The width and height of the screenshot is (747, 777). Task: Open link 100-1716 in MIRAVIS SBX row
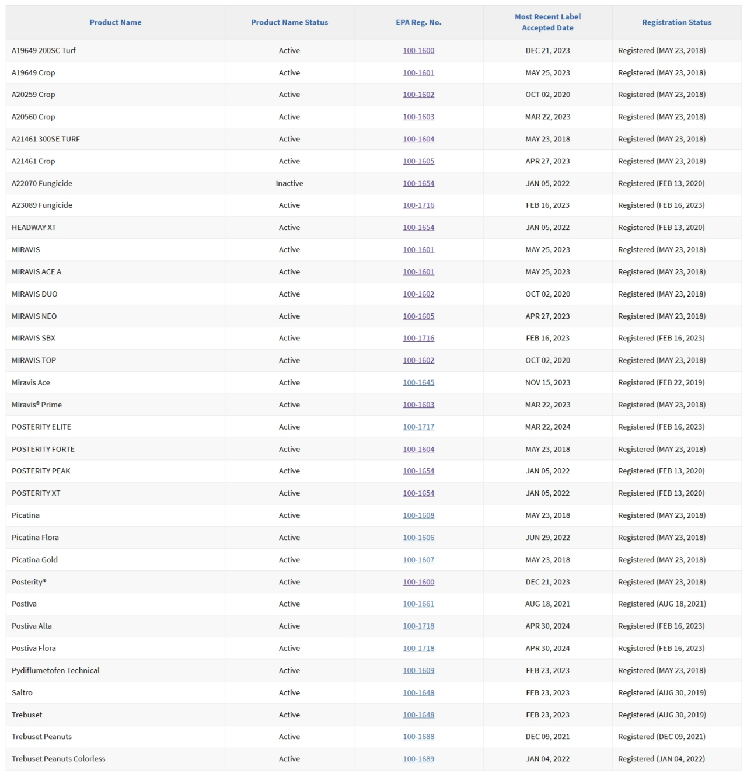(418, 338)
